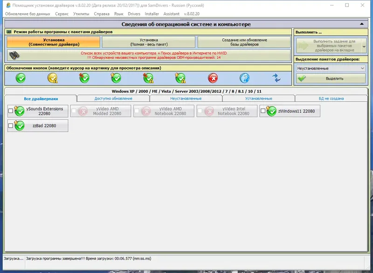Click the binoculars device search icon
Screen dimensions: 373x273
tap(14, 56)
